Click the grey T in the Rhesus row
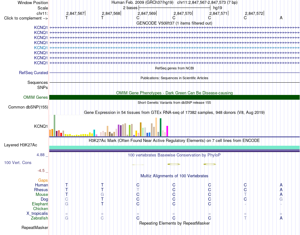Screen dimensions: 300x235 [x=138, y=190]
